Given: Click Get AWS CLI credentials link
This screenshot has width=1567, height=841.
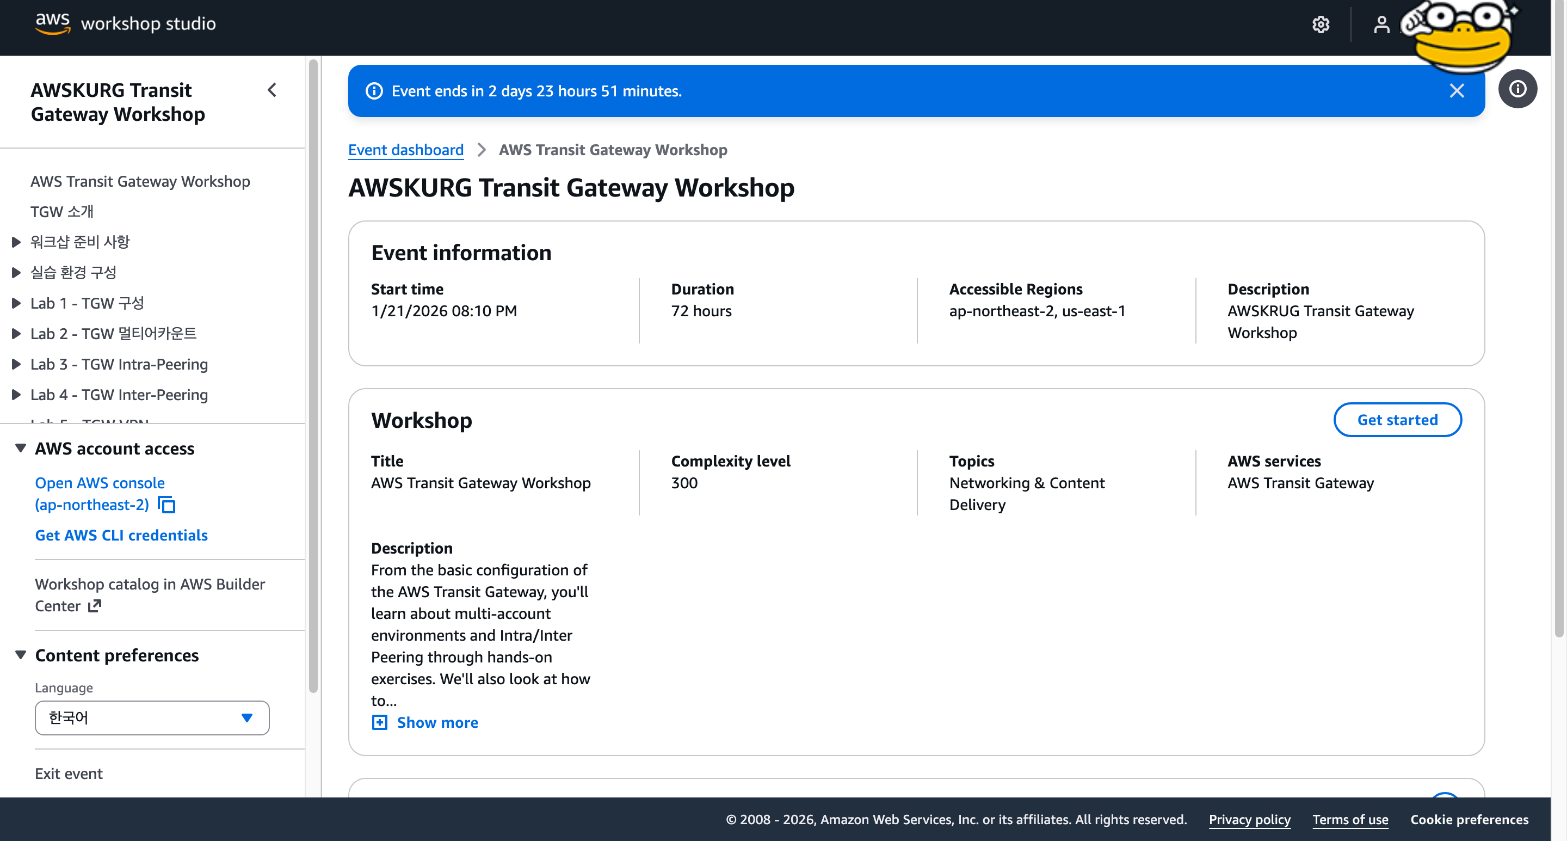Looking at the screenshot, I should click(121, 535).
